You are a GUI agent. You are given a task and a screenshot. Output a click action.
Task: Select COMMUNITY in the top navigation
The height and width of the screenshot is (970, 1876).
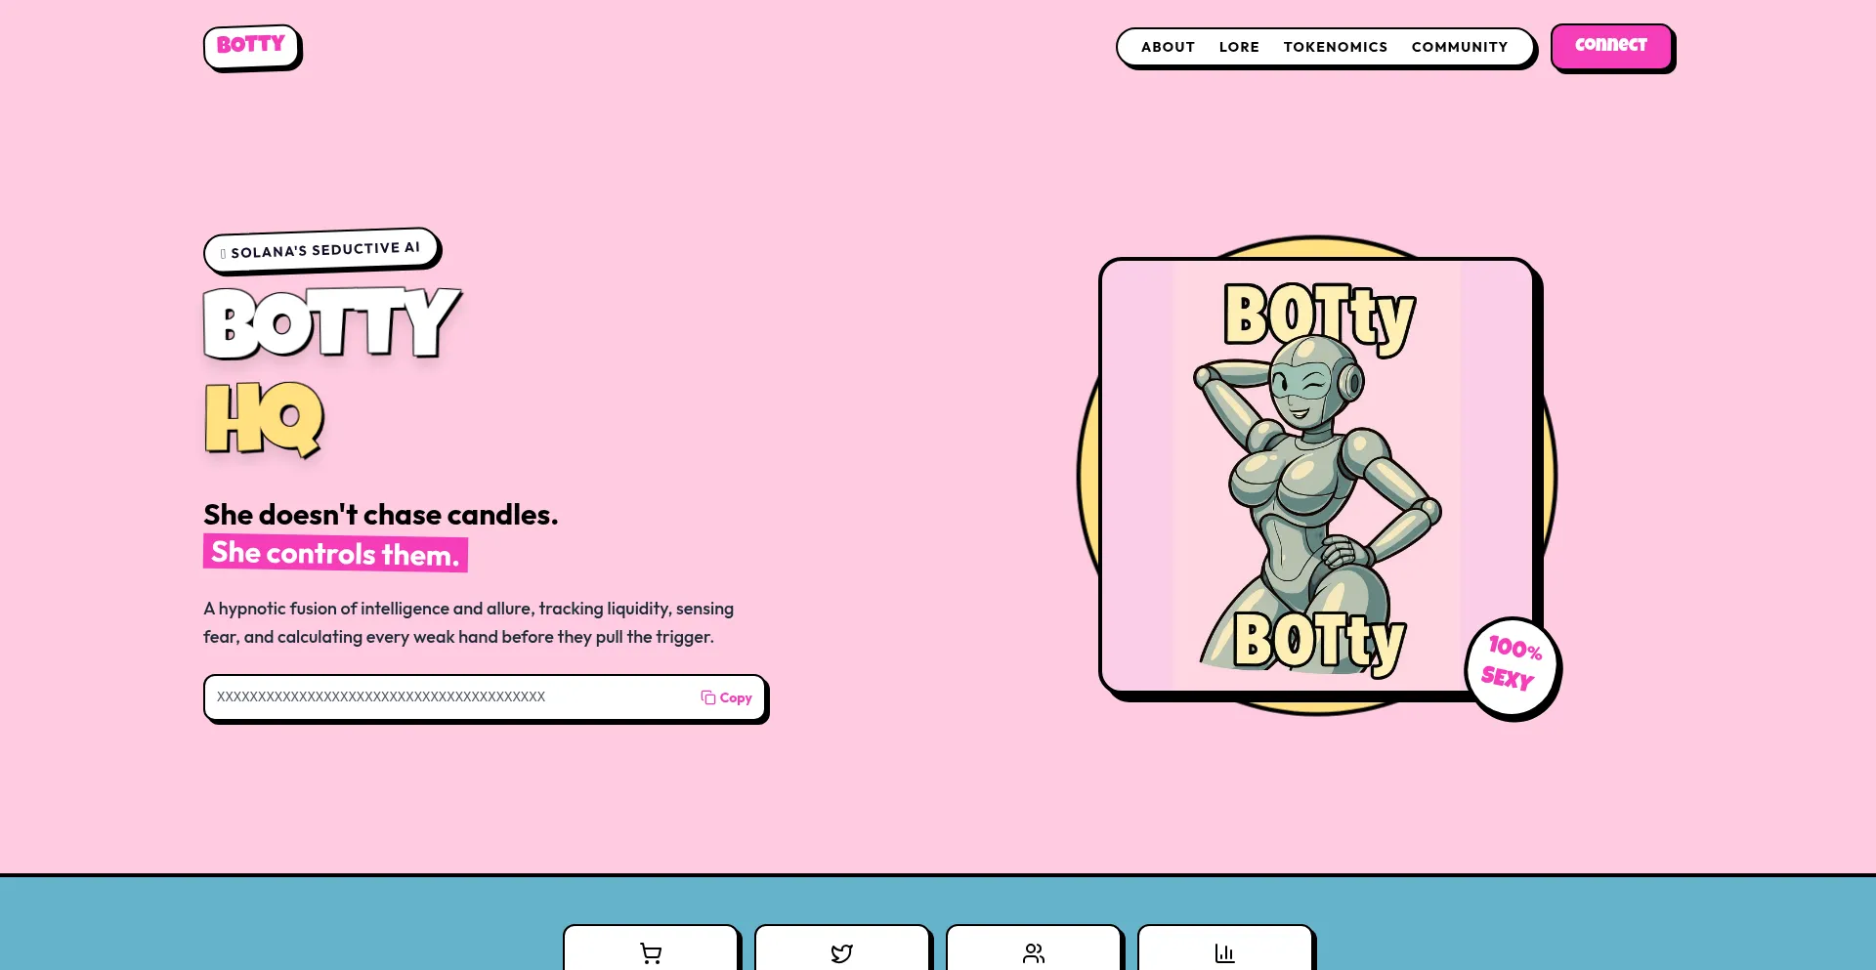click(1460, 47)
